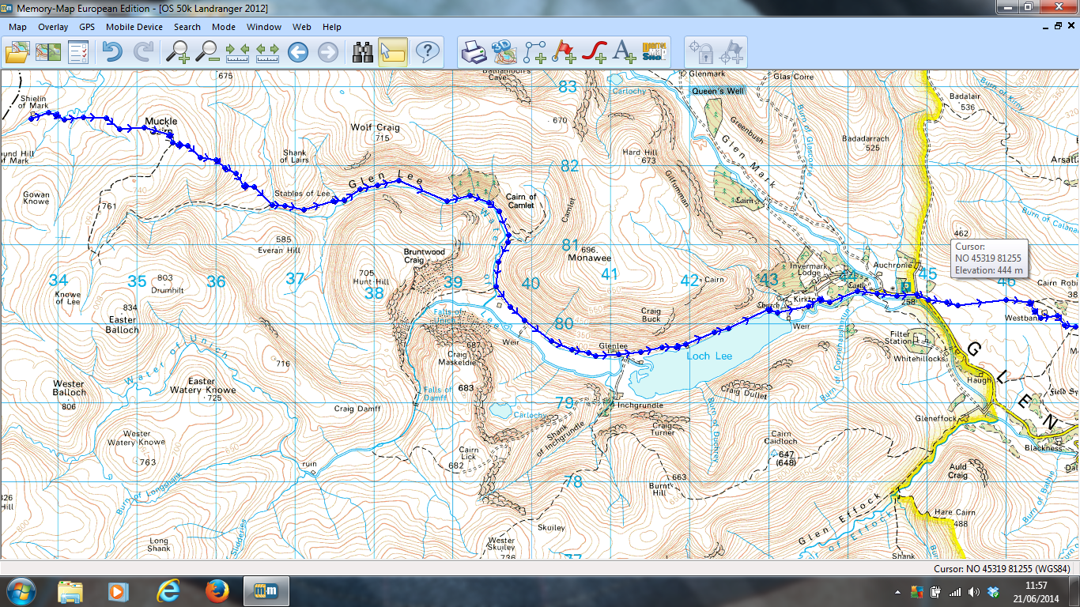Image resolution: width=1080 pixels, height=607 pixels.
Task: Click the route waypoint at Muckle Cairn
Action: tap(170, 135)
